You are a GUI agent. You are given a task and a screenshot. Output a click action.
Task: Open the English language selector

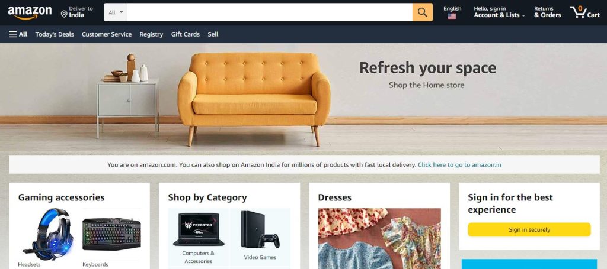pyautogui.click(x=452, y=12)
